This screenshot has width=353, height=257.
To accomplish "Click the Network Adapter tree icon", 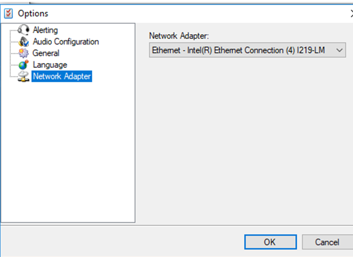I will 24,77.
